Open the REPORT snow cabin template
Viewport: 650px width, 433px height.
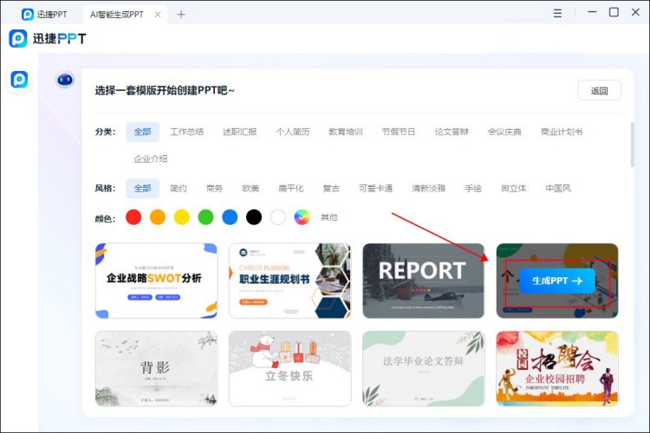(423, 281)
